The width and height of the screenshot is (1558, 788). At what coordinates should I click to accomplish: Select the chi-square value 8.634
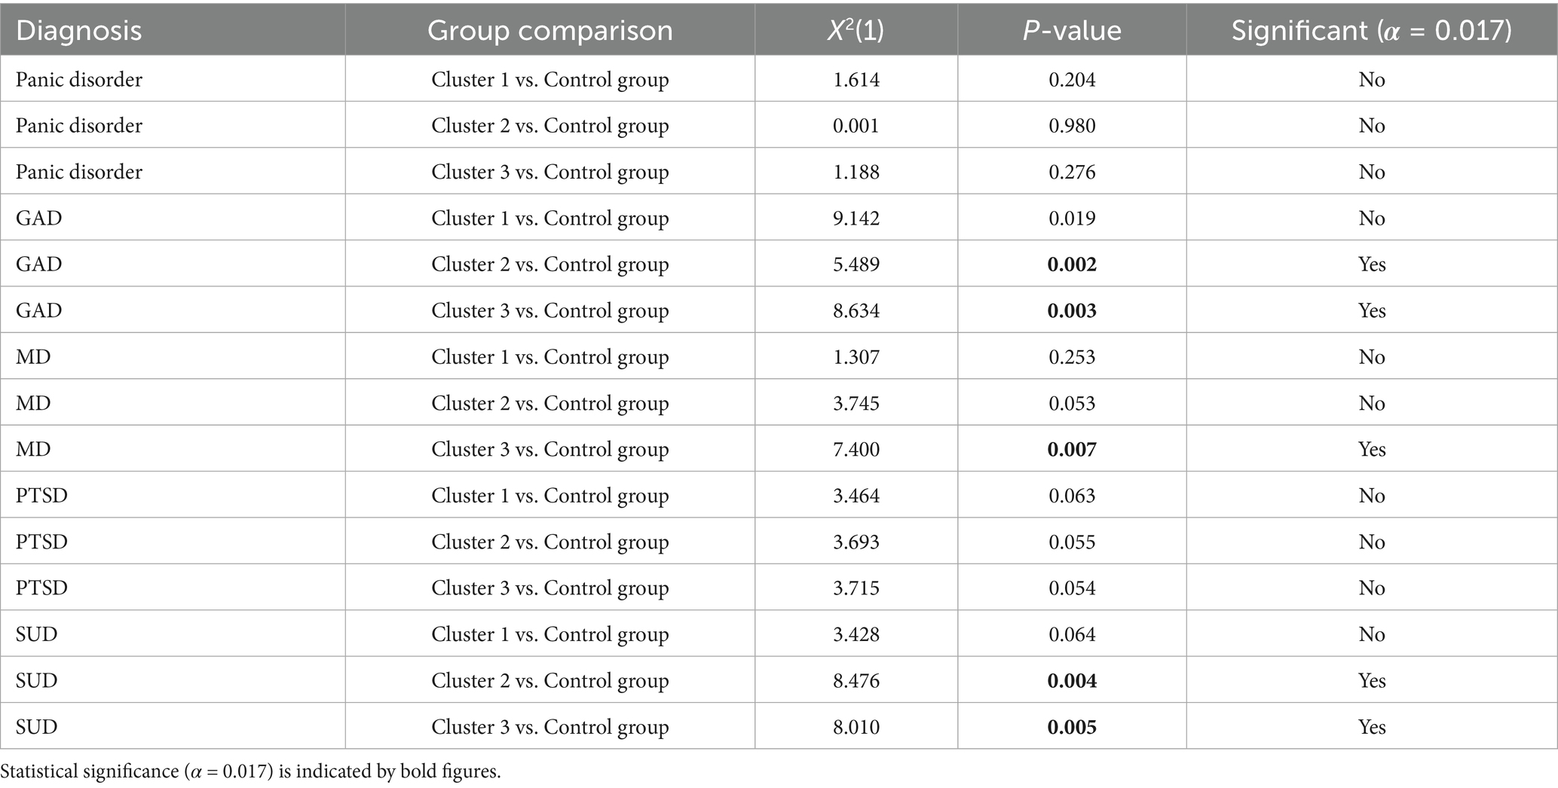coord(856,311)
